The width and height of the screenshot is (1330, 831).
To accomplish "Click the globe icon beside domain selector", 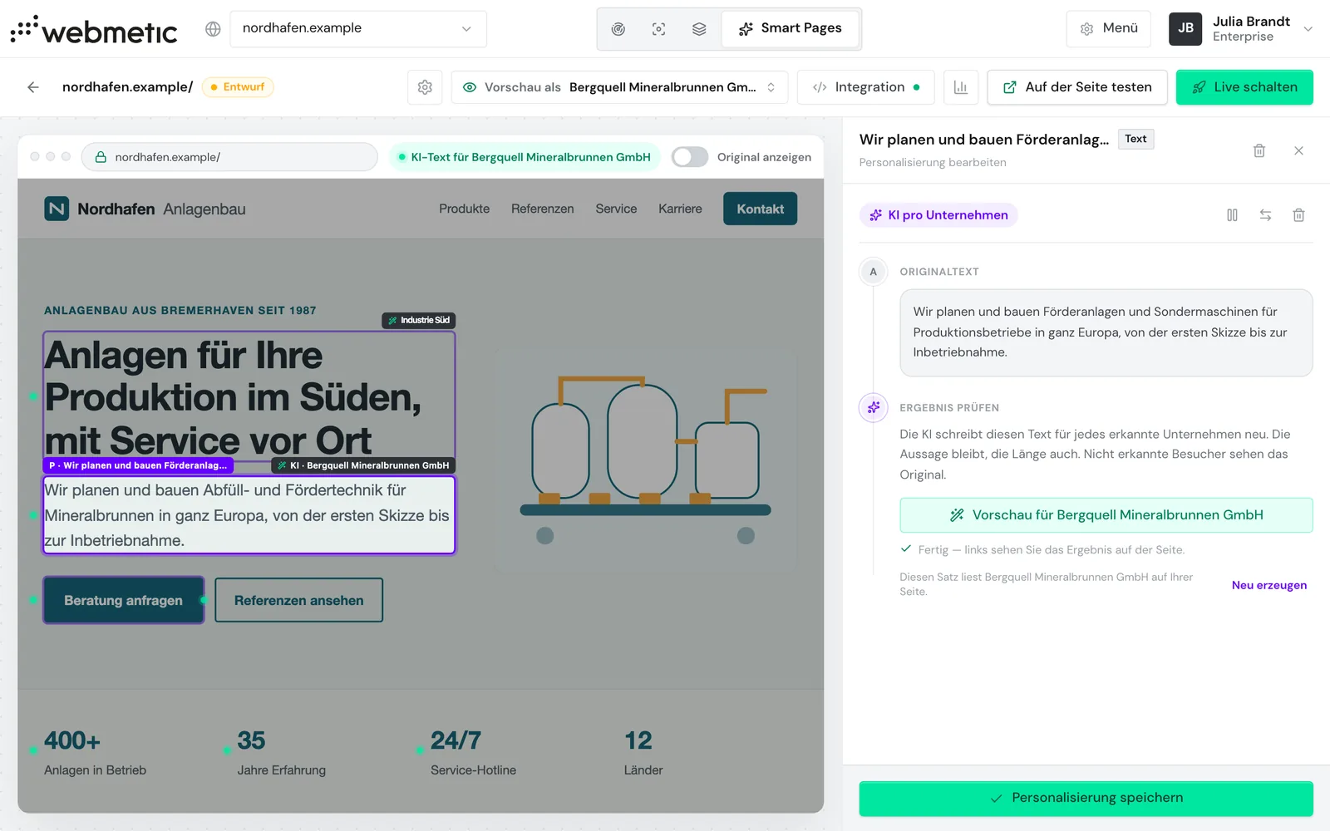I will [x=213, y=29].
